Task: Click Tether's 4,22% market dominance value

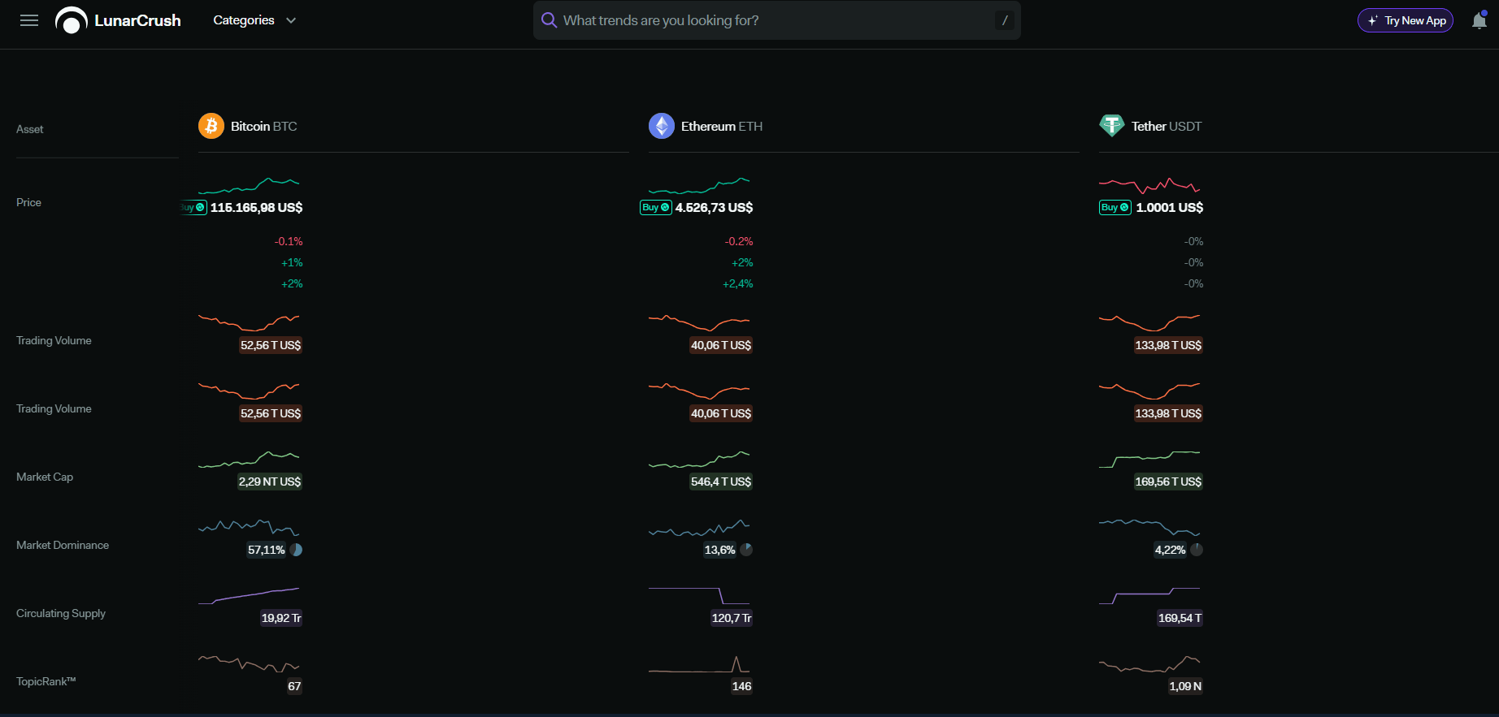Action: click(1171, 550)
